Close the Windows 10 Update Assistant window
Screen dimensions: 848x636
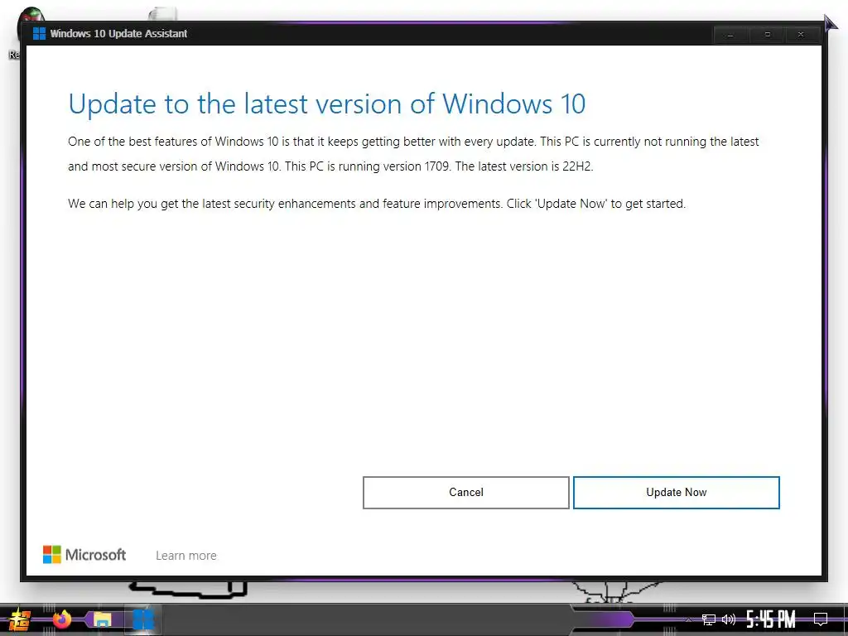click(801, 34)
